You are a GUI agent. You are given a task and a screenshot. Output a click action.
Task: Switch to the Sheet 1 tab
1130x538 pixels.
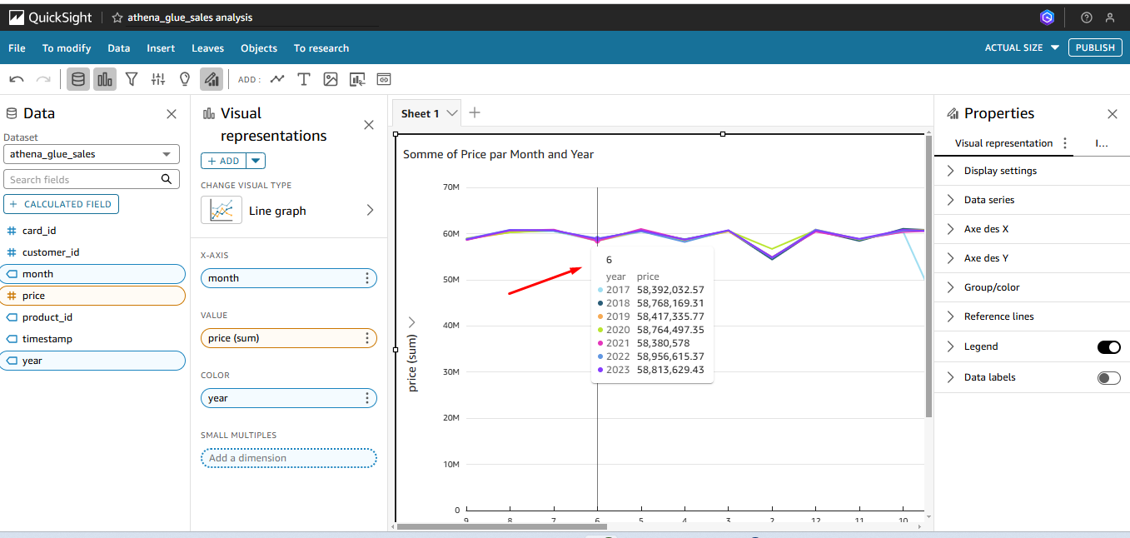coord(420,113)
